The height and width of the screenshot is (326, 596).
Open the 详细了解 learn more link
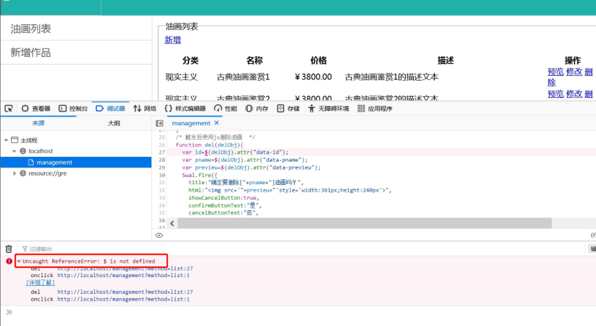40,282
